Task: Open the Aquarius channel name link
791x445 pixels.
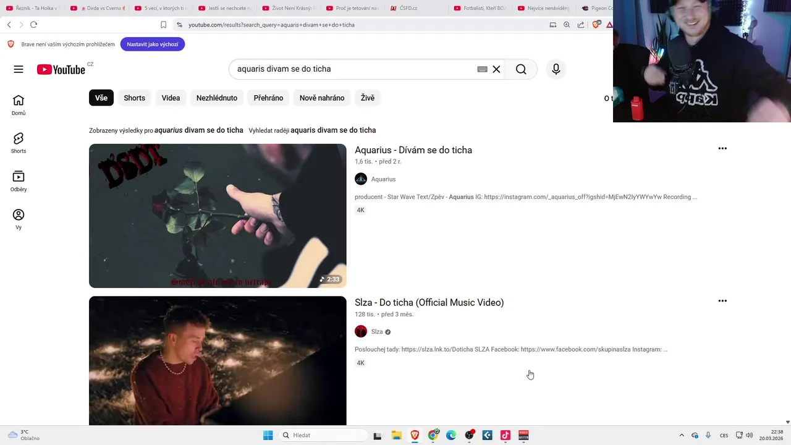Action: coord(383,179)
